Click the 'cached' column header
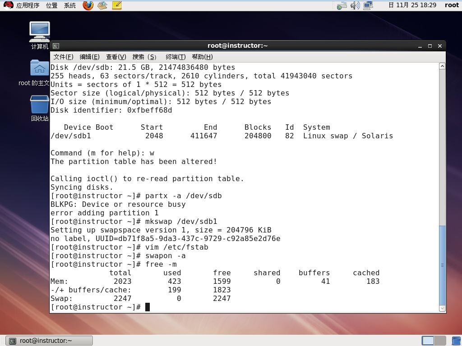The height and width of the screenshot is (346, 462). [366, 273]
